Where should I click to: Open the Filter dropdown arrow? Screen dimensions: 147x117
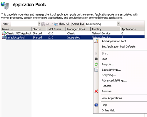(39, 24)
